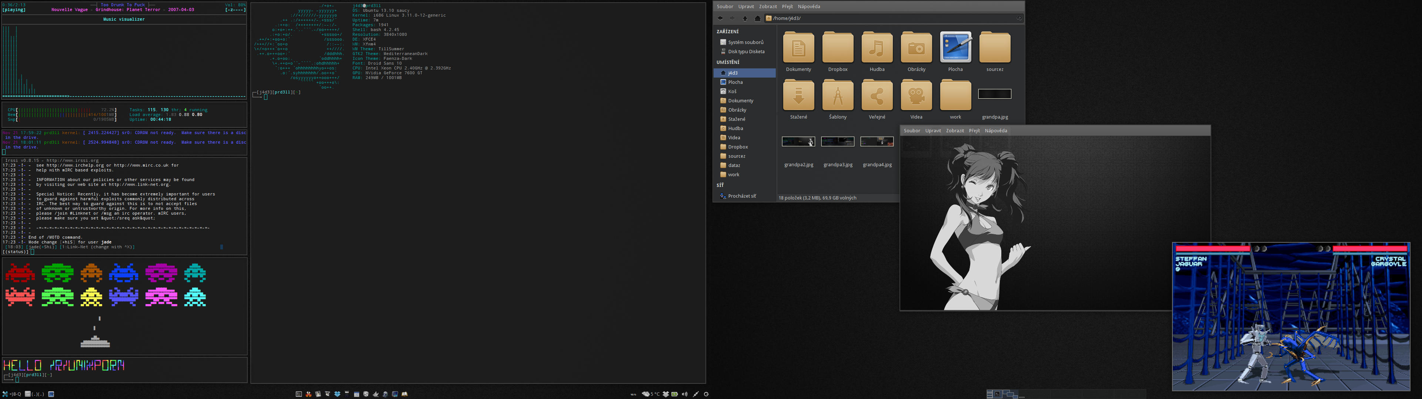Open the Přejít menu in the image viewer
This screenshot has height=399, width=1422.
click(x=974, y=131)
